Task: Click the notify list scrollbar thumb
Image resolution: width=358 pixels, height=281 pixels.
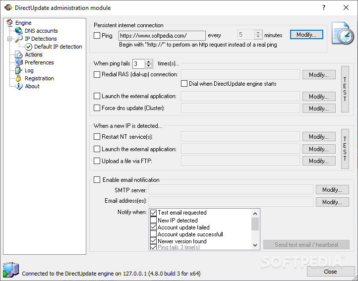Action: [255, 224]
